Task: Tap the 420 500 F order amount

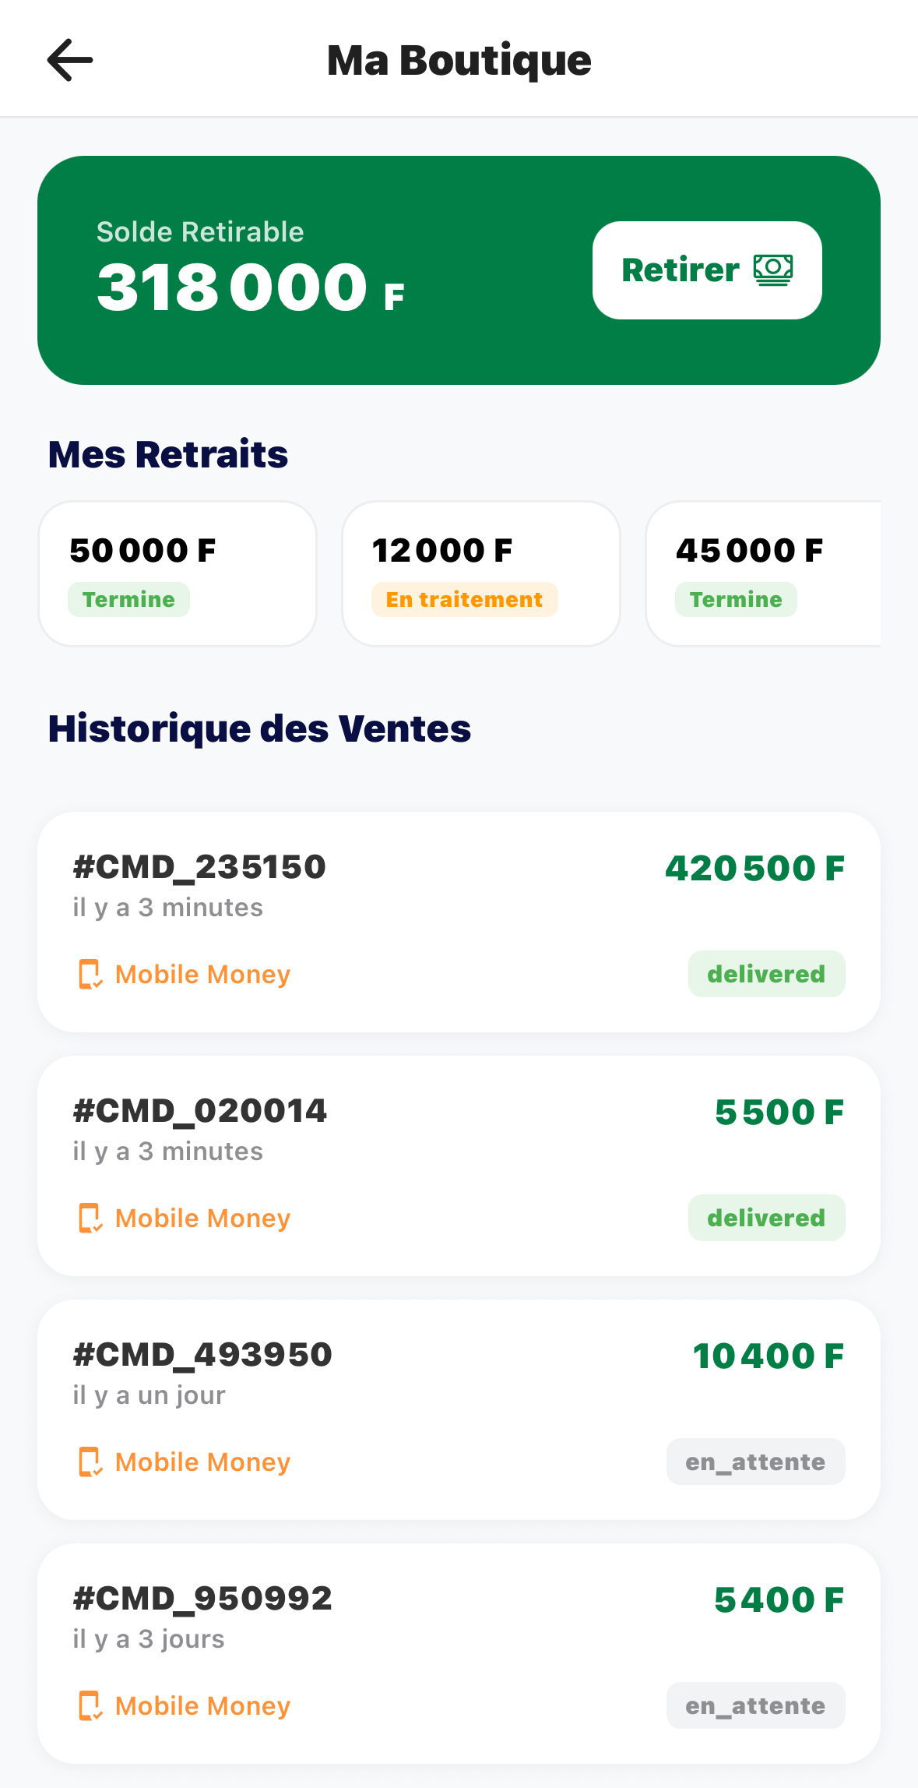Action: pos(754,868)
